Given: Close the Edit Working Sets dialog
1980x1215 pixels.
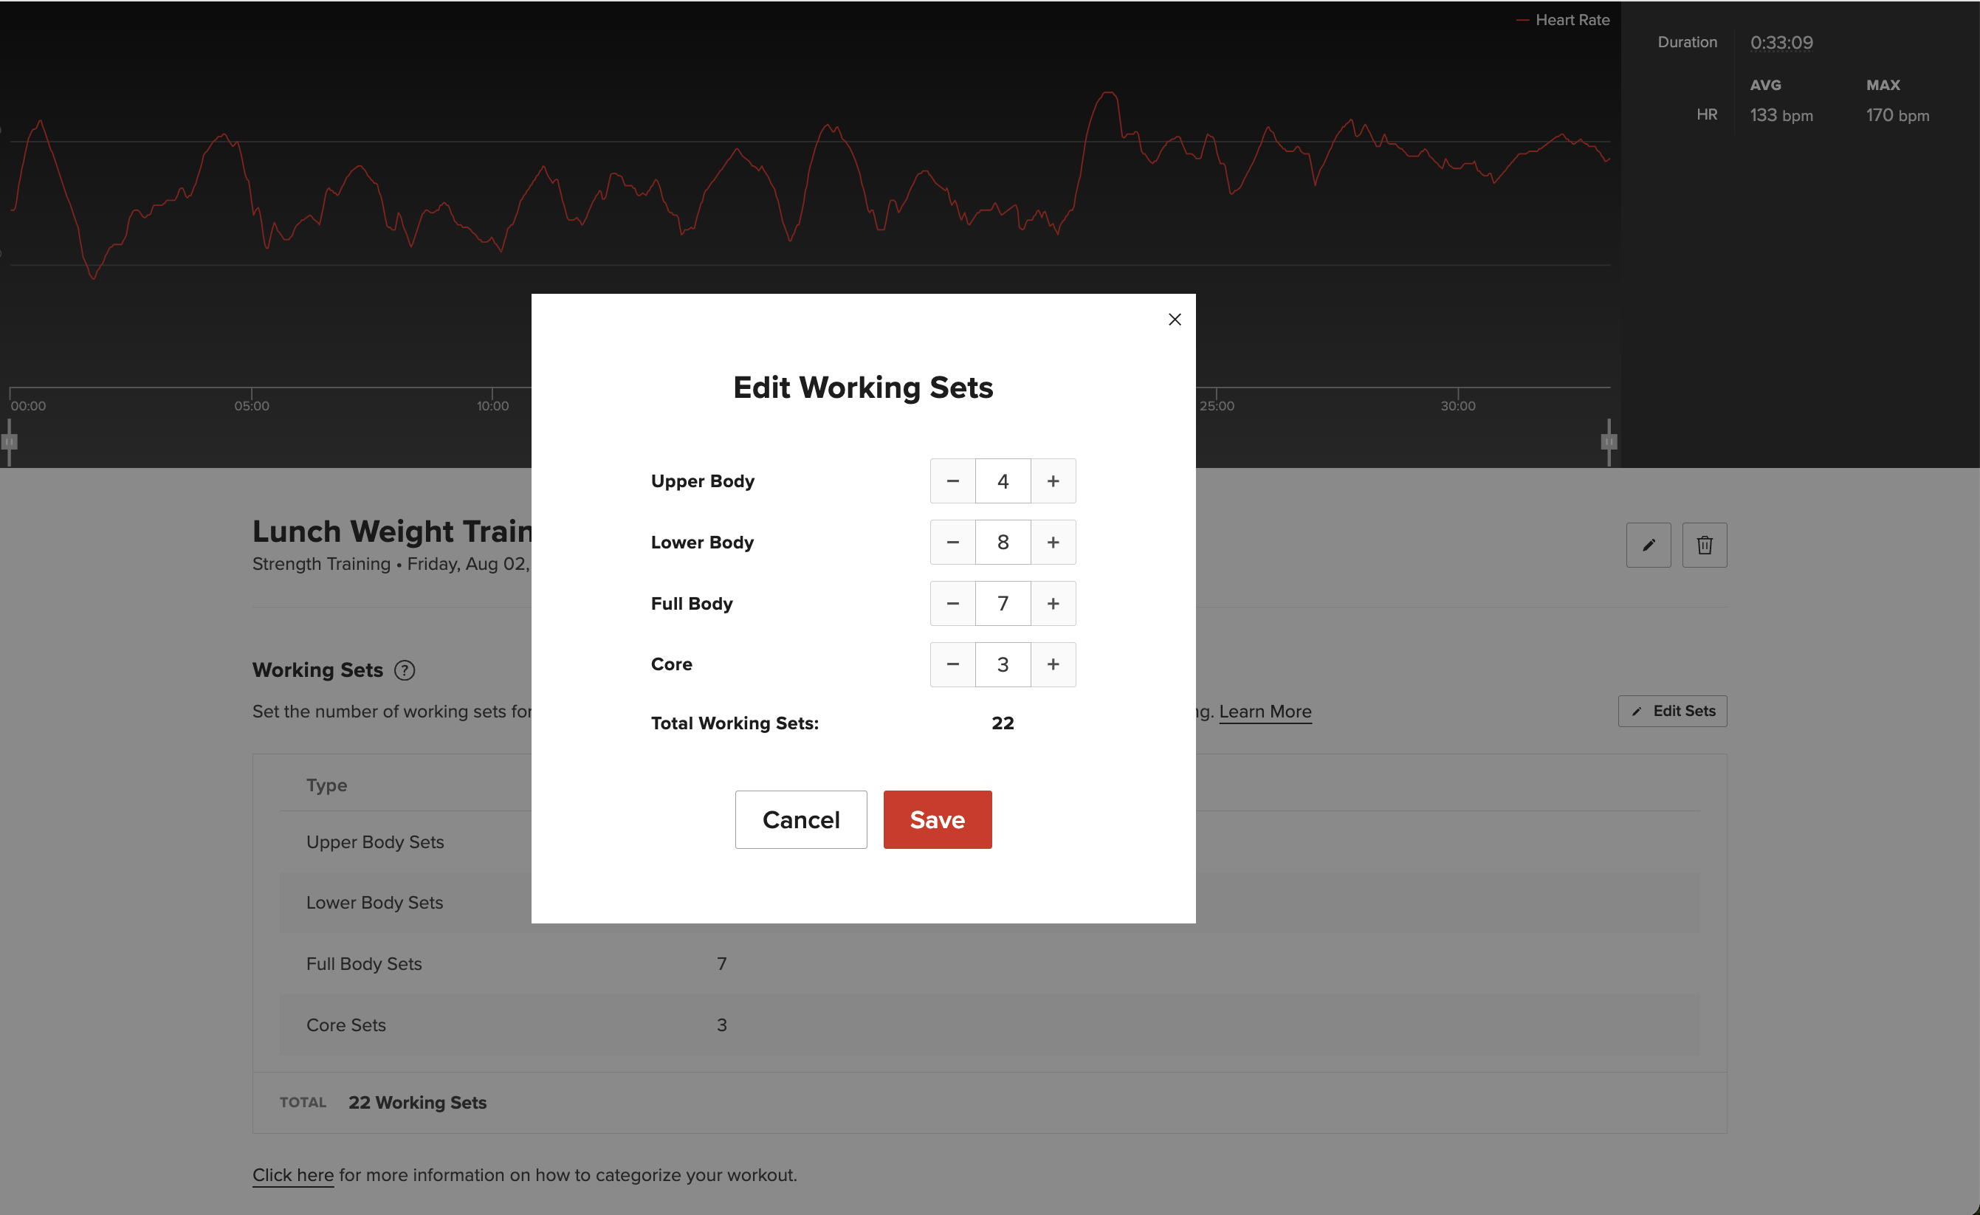Looking at the screenshot, I should pos(1174,319).
